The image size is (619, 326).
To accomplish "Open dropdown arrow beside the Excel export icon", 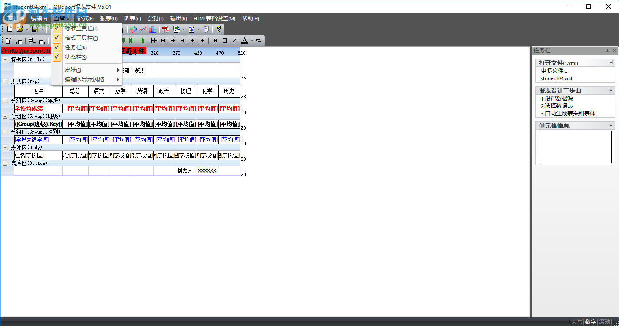I will coord(183,29).
